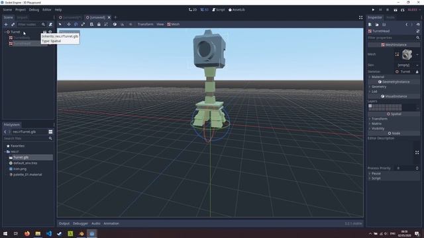Activate the Scale Mode tool

83,24
